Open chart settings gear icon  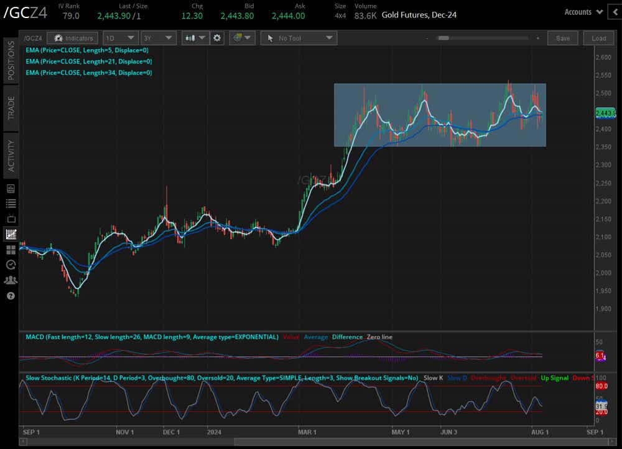pos(217,38)
